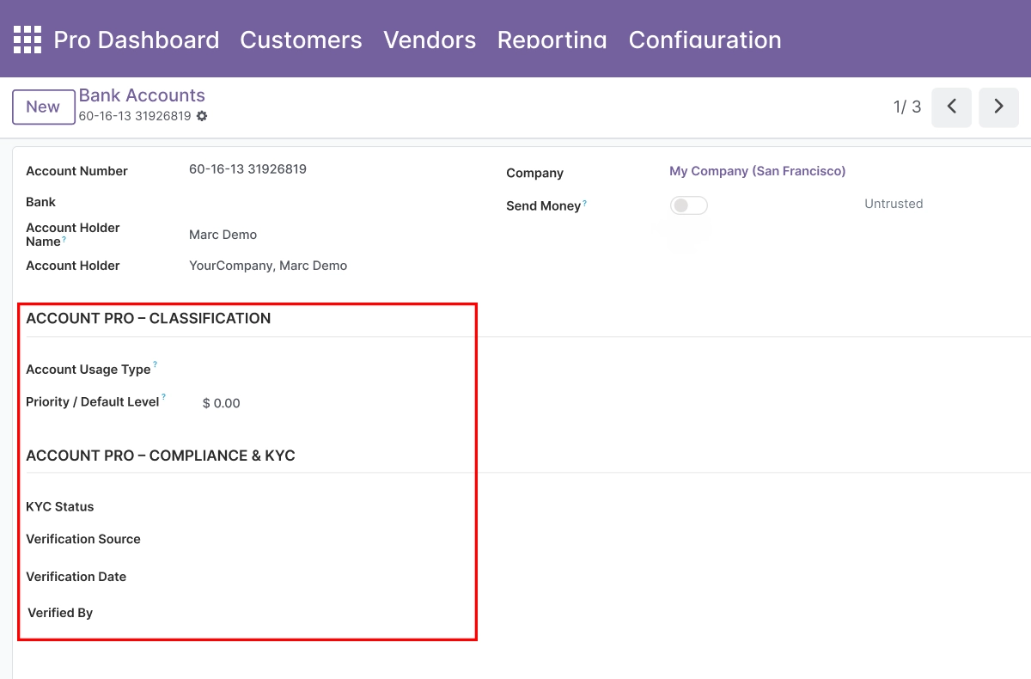
Task: Go to previous record with left arrow
Action: (951, 107)
